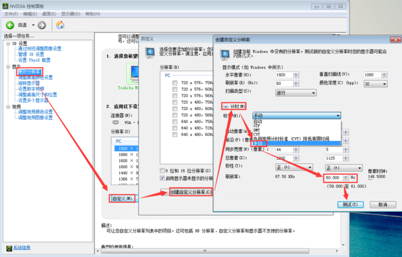Open the 桌面(E) menu
Screen dimensions: 402x257
(x=49, y=14)
